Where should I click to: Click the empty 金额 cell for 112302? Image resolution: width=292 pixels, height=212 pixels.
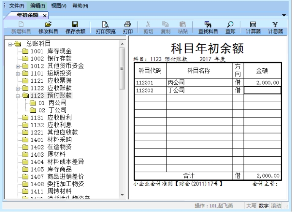262,90
